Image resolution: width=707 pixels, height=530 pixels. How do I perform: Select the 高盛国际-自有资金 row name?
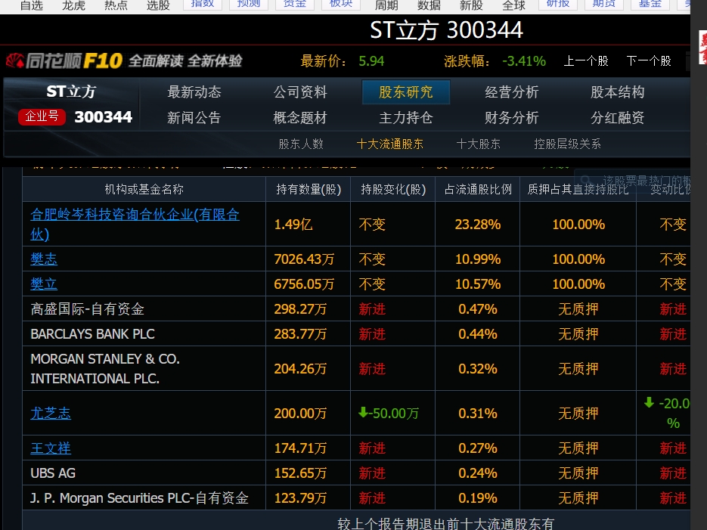tap(88, 308)
